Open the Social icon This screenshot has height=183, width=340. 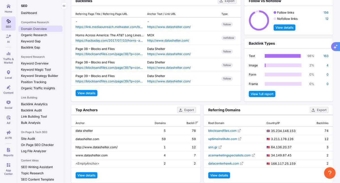pos(8,103)
